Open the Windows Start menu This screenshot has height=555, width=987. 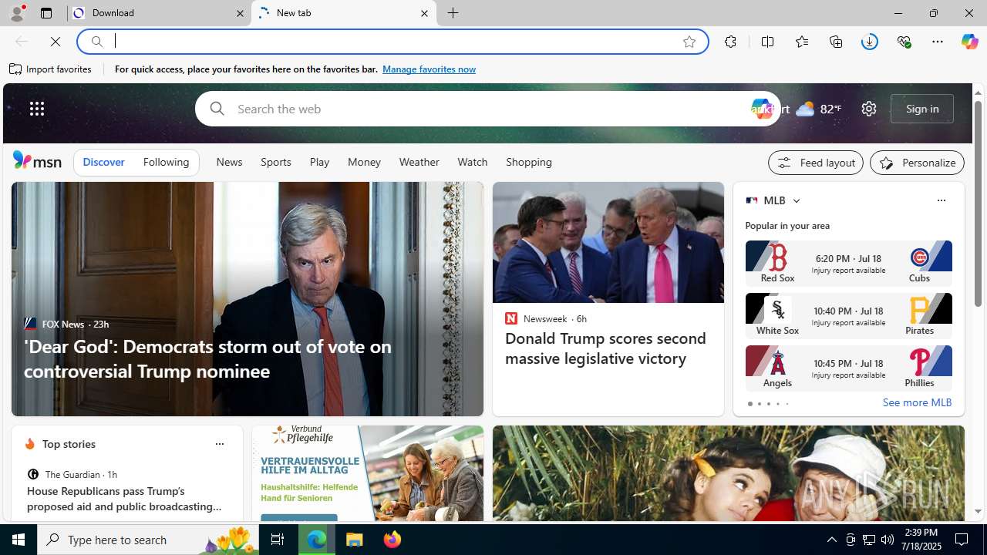[19, 540]
